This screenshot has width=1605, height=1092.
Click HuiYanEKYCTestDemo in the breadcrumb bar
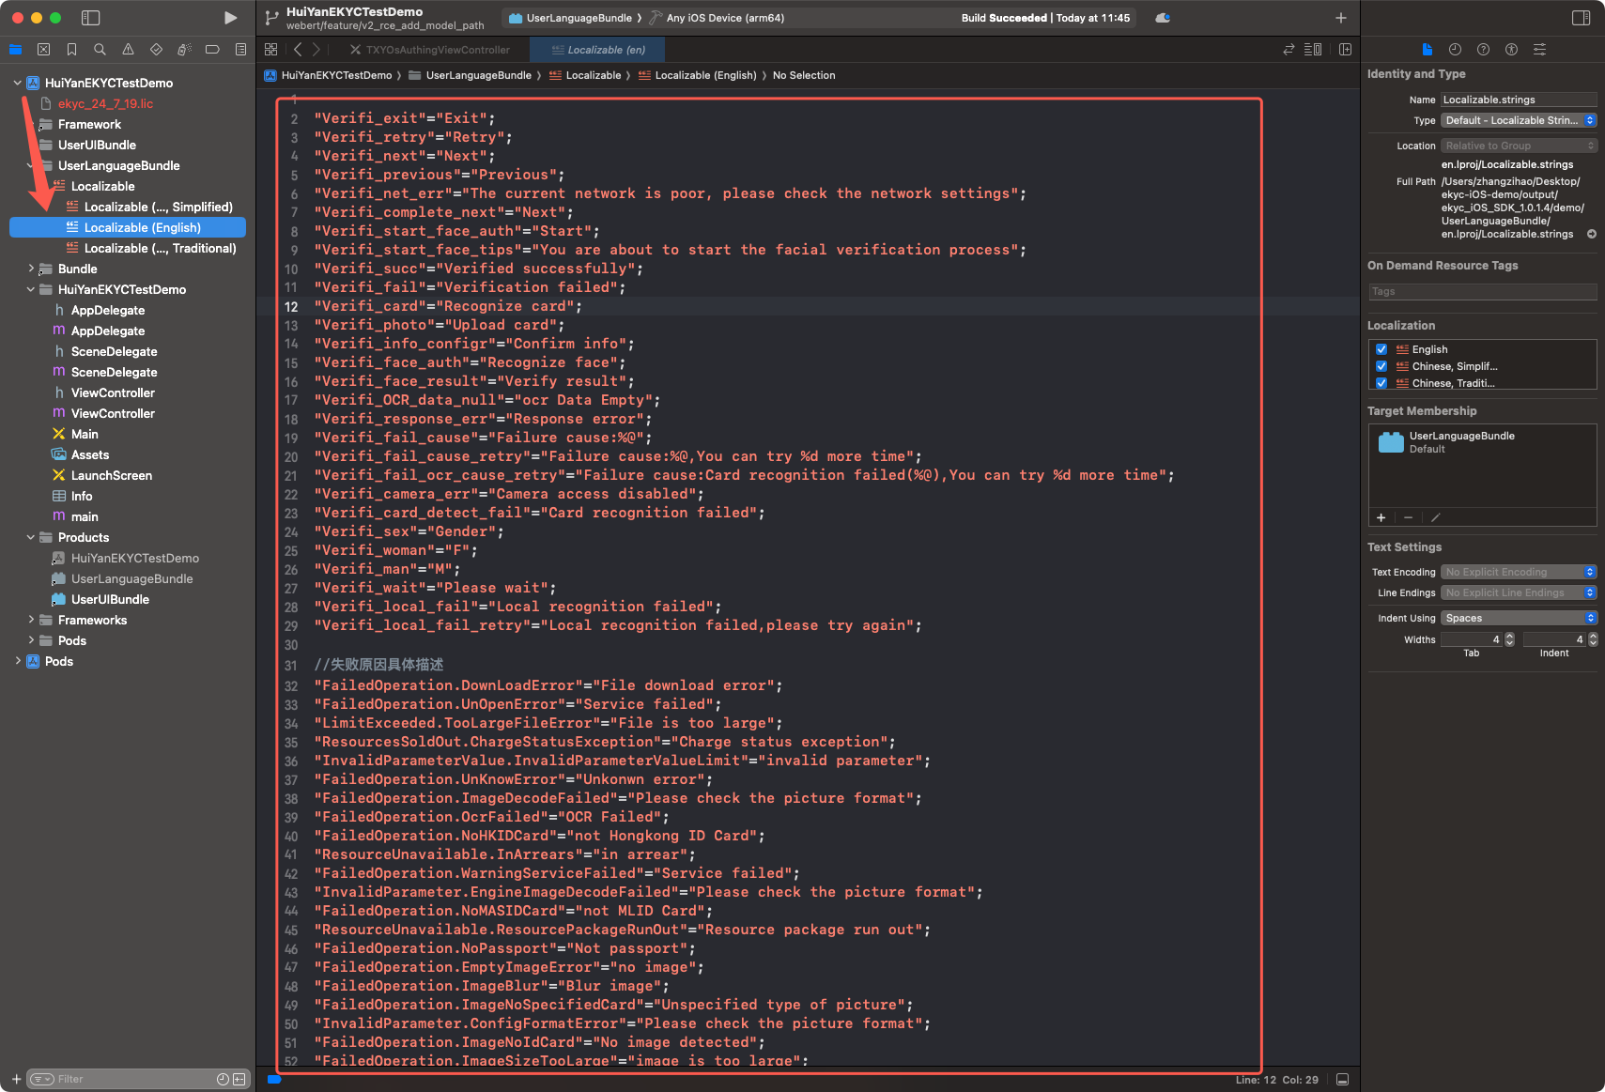point(336,75)
